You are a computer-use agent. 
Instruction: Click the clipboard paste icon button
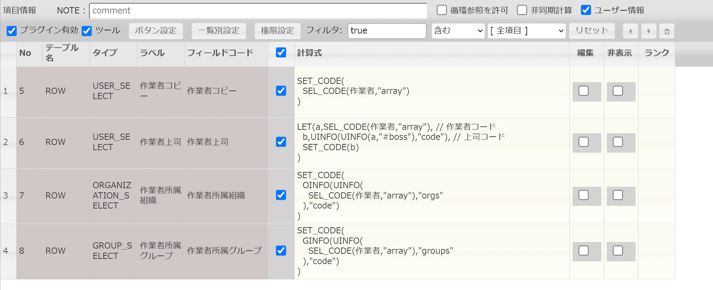667,31
